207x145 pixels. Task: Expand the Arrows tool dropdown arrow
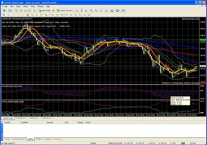pos(48,15)
